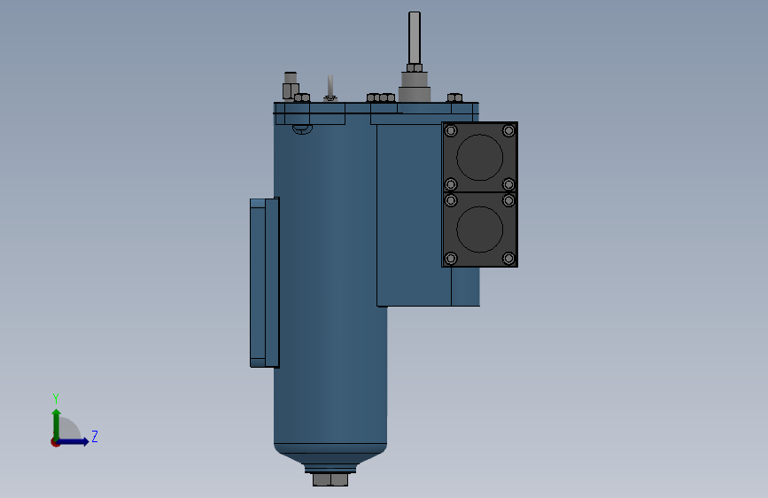Click the green Y axis arrow of triad
Viewport: 768px width, 498px height.
[x=57, y=424]
